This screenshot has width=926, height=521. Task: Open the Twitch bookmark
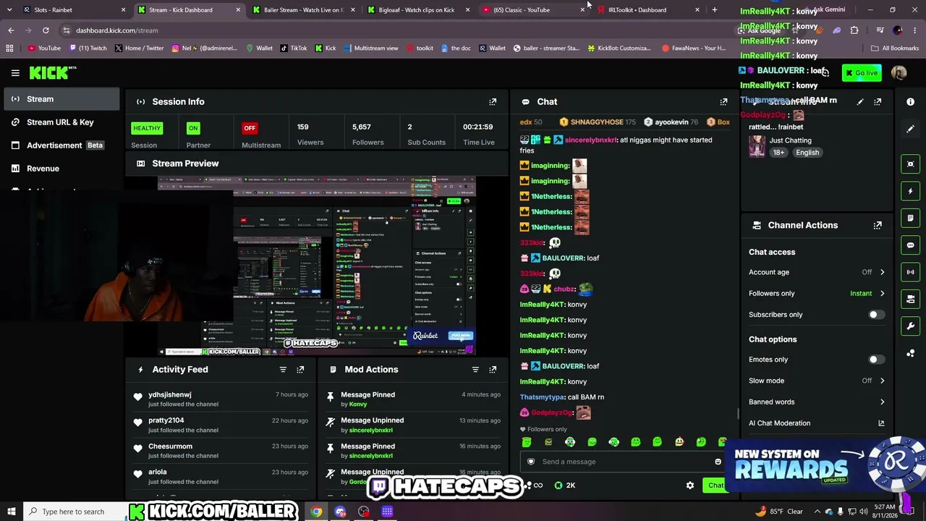[89, 48]
